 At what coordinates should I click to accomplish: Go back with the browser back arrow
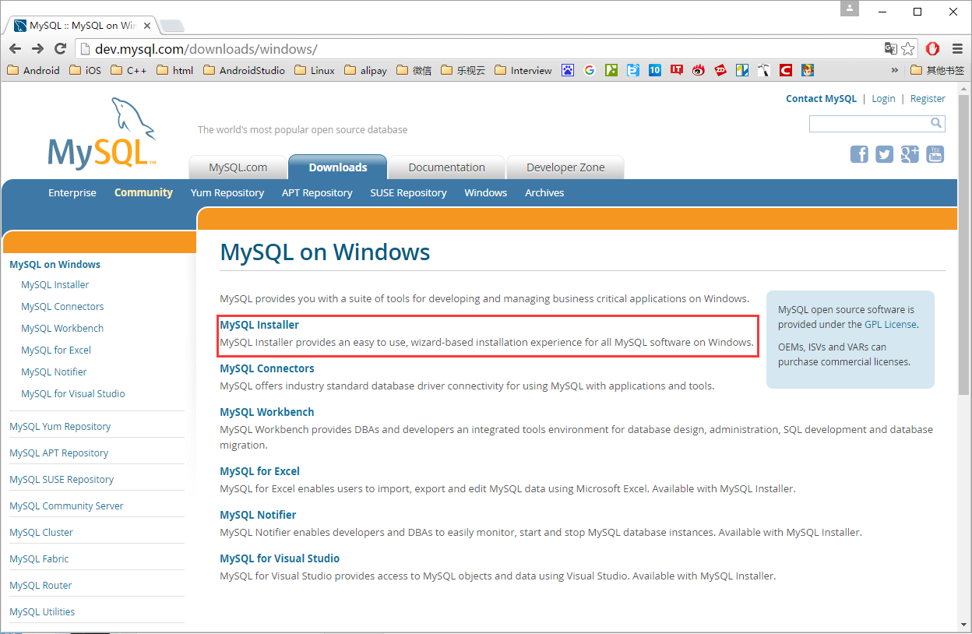(15, 49)
